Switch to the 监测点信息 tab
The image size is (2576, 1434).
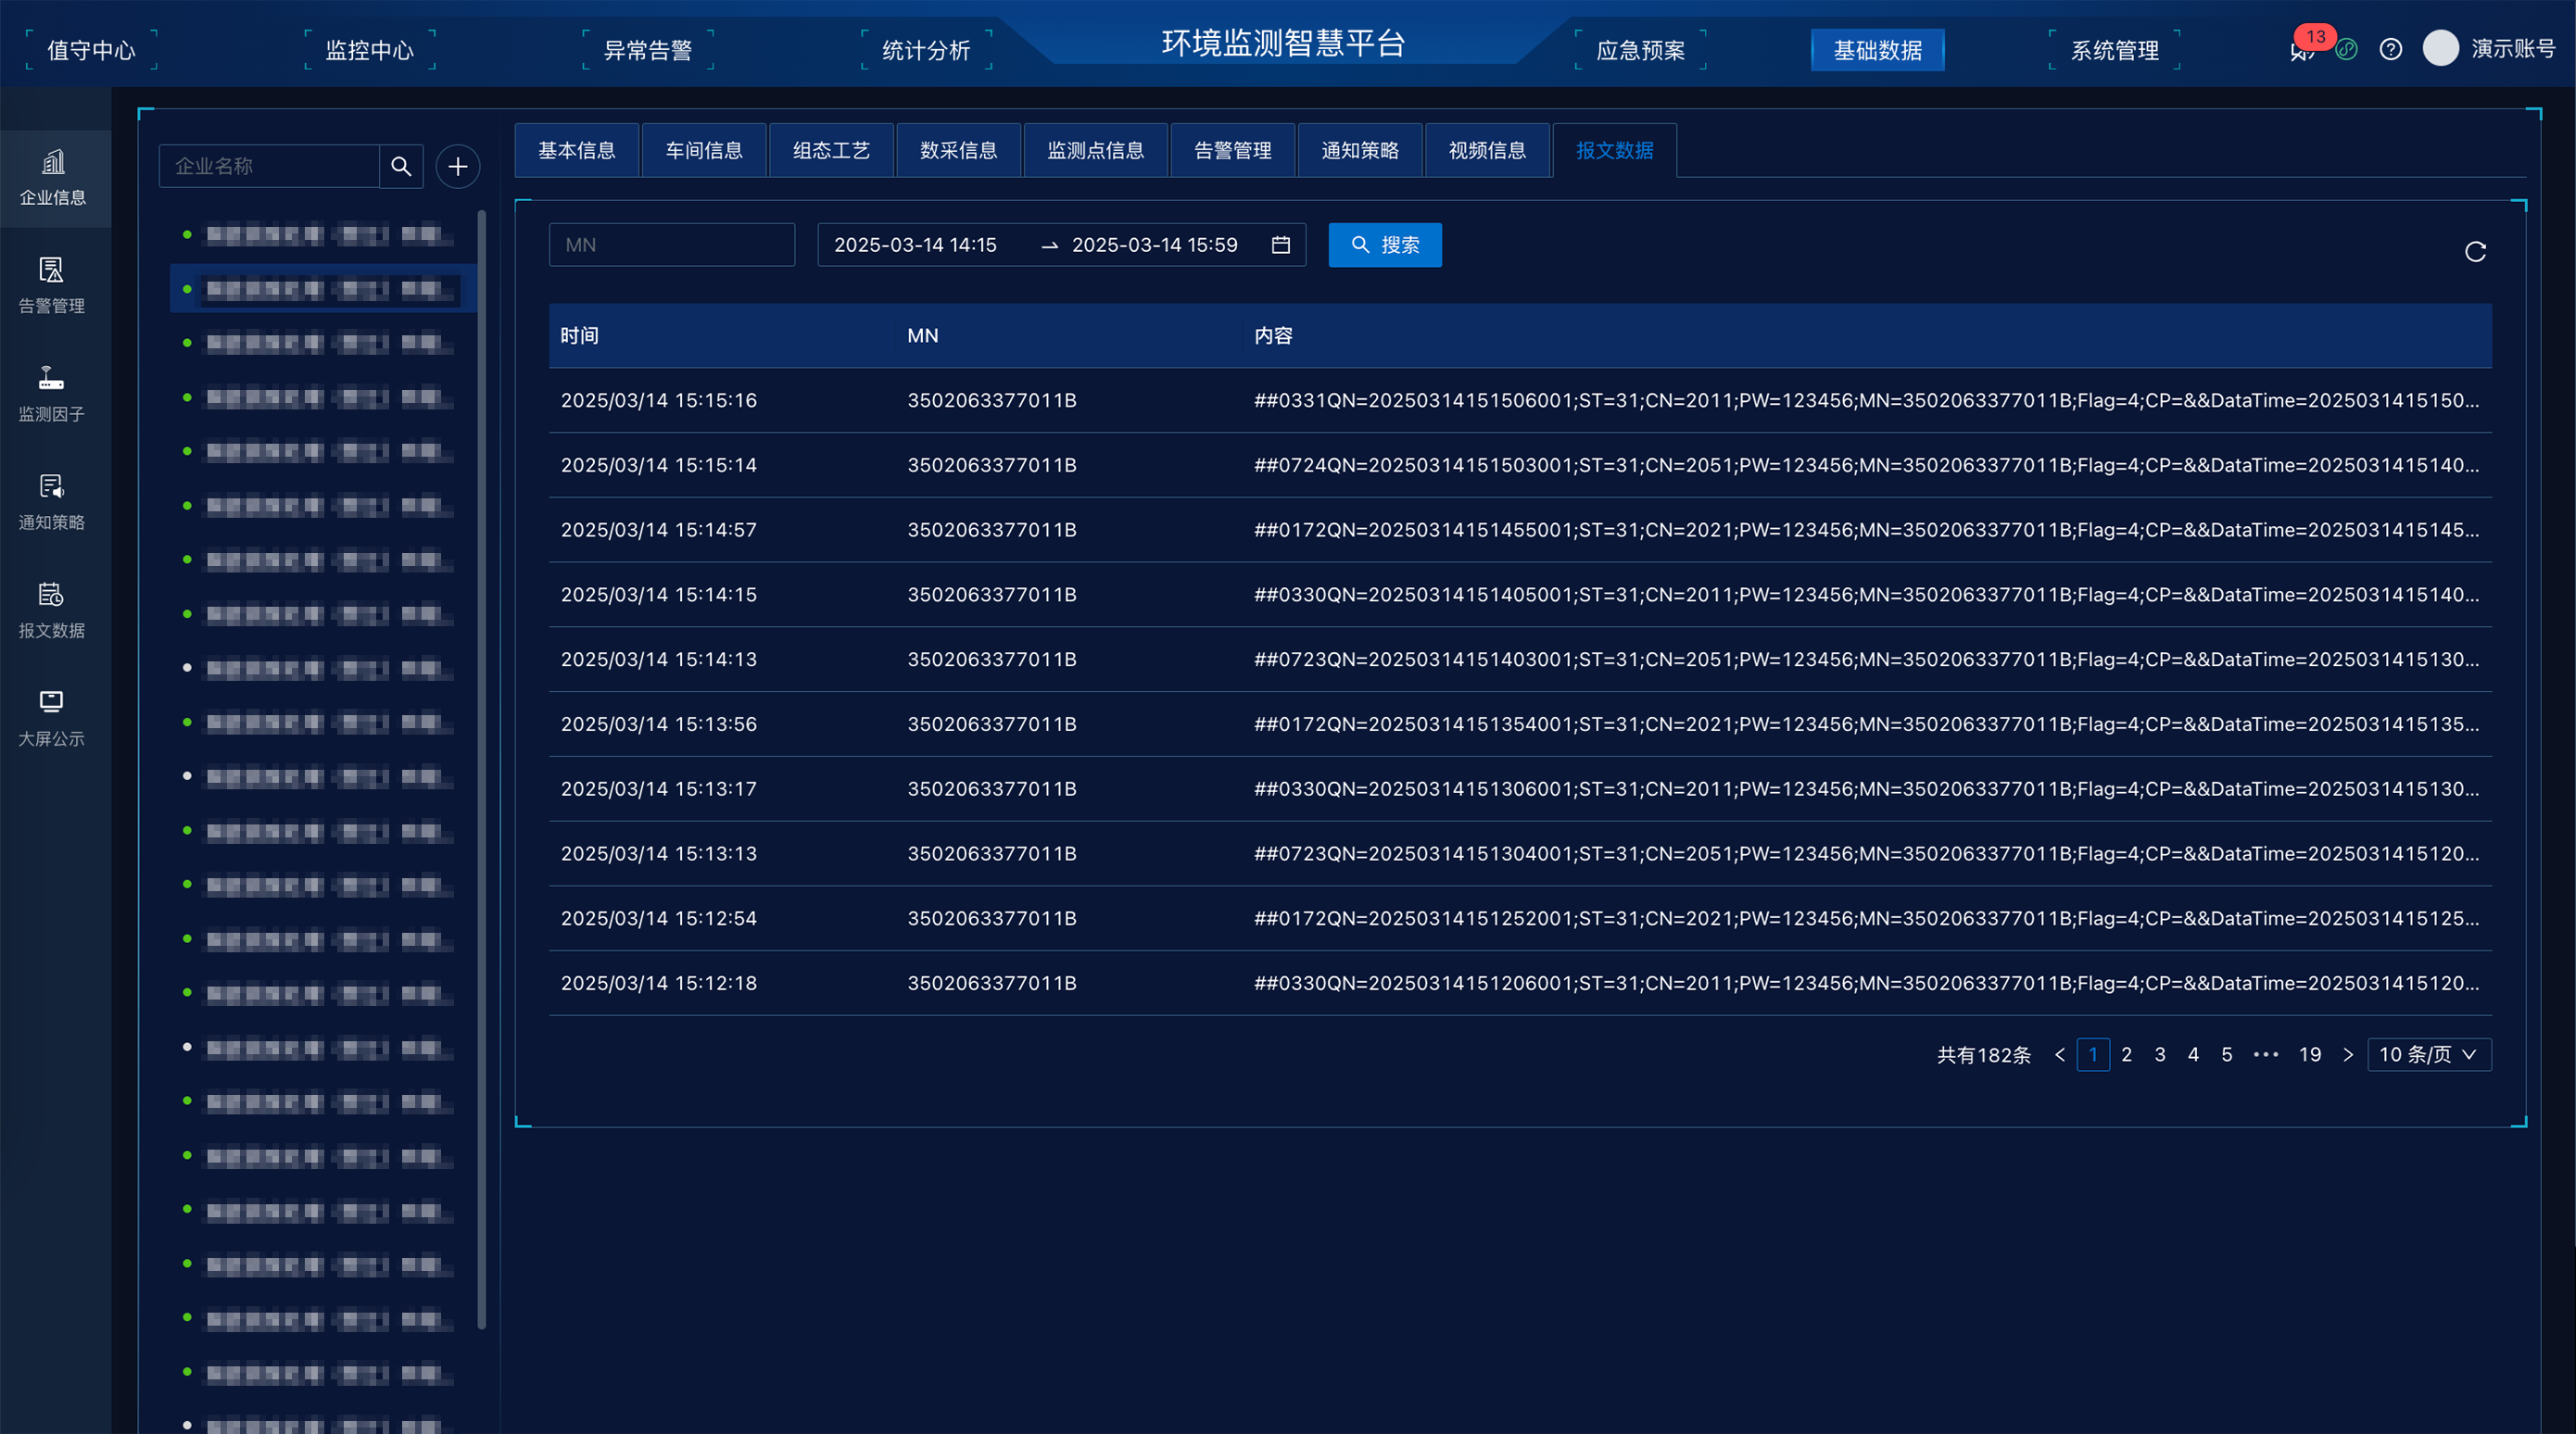tap(1095, 150)
